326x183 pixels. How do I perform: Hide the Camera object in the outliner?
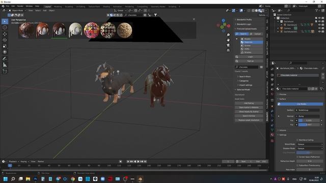(319, 28)
